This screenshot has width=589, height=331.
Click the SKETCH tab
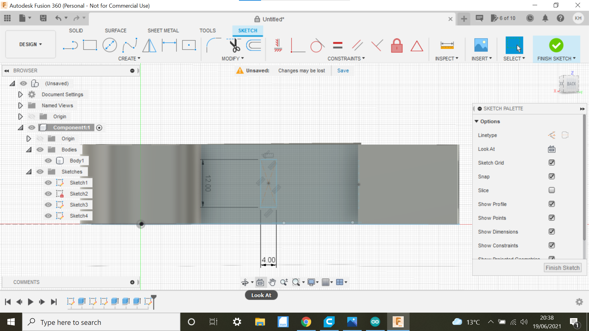[x=248, y=31]
